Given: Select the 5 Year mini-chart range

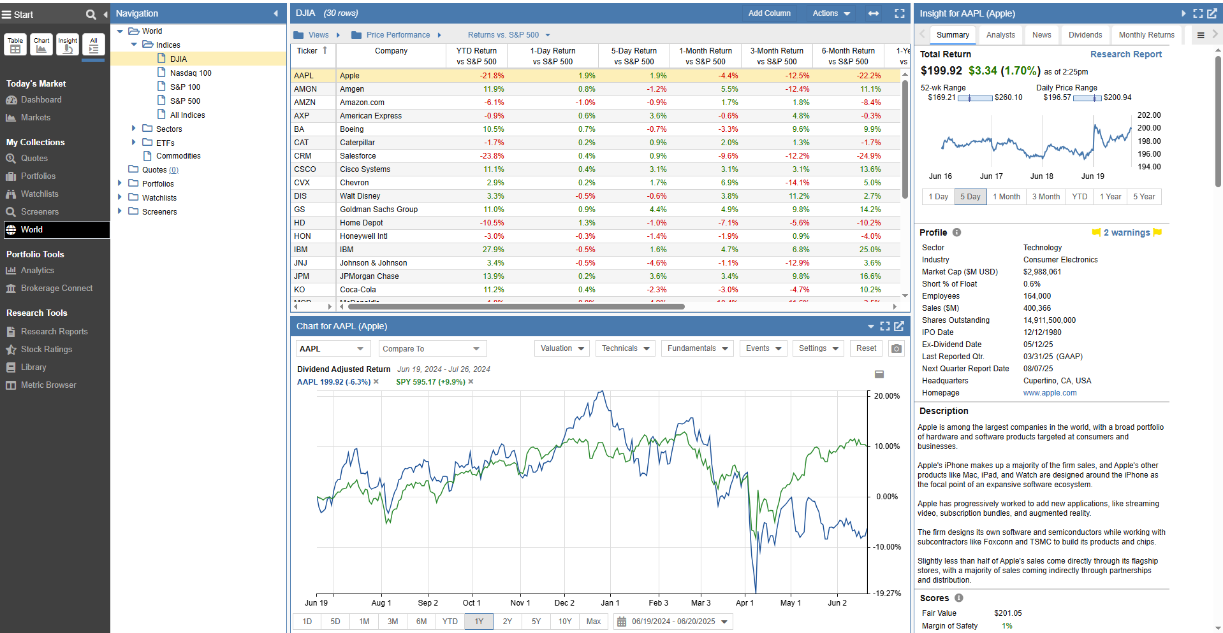Looking at the screenshot, I should click(x=1144, y=197).
